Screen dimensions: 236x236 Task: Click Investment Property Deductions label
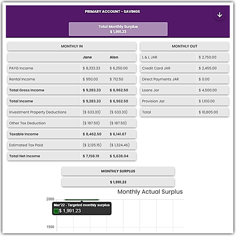pos(38,112)
